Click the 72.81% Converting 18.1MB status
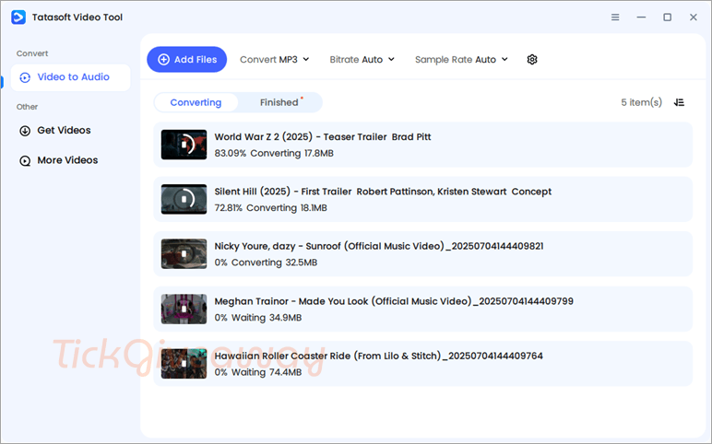712x444 pixels. tap(270, 207)
